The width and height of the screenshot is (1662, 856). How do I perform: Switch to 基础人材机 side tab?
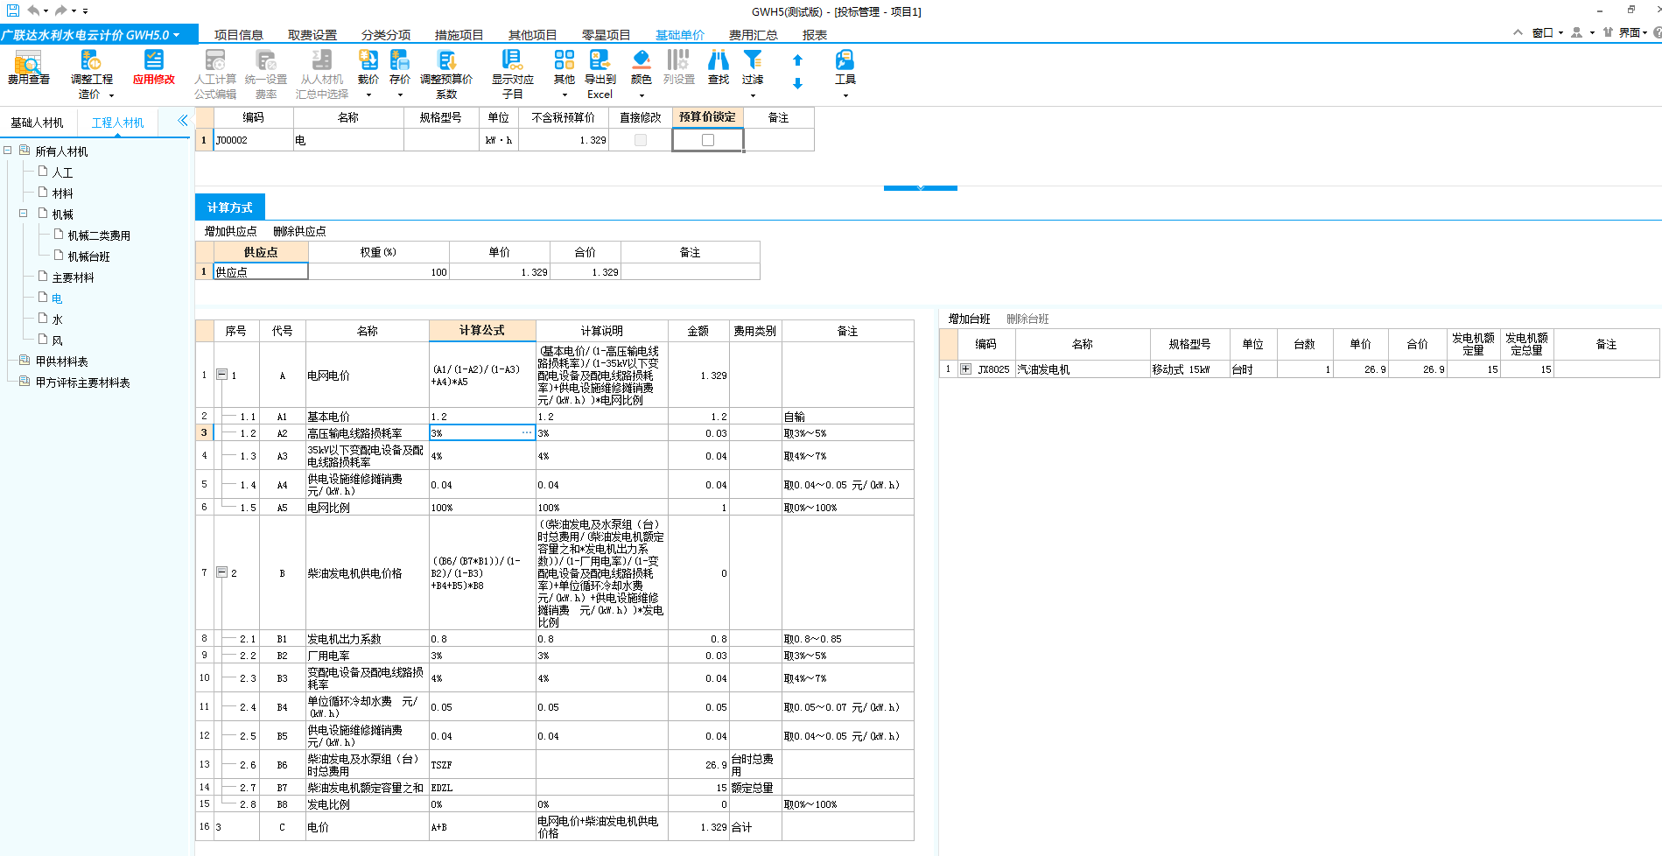click(x=38, y=123)
